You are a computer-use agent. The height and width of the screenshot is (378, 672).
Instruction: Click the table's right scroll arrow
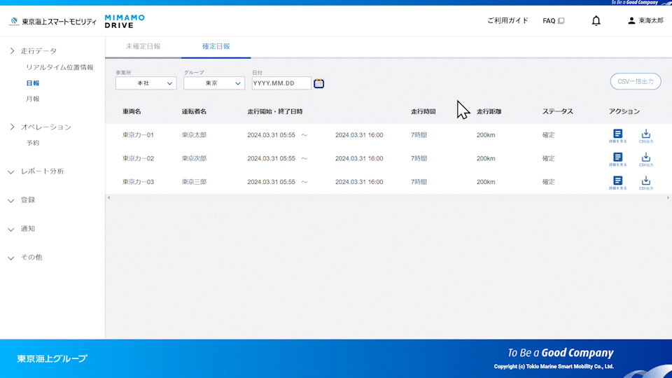[x=668, y=197]
